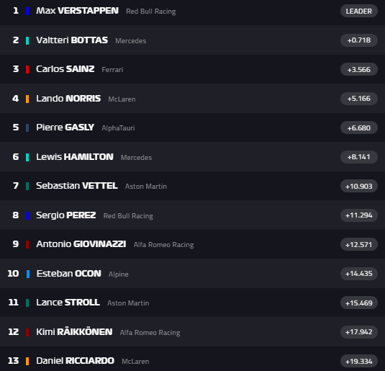
Task: Click the red Ferrari team color bar
Action: (x=27, y=69)
